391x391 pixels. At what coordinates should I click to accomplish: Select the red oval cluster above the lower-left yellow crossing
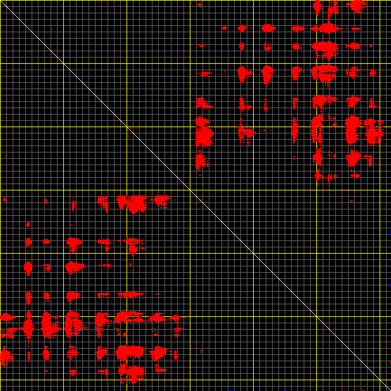[28, 268]
